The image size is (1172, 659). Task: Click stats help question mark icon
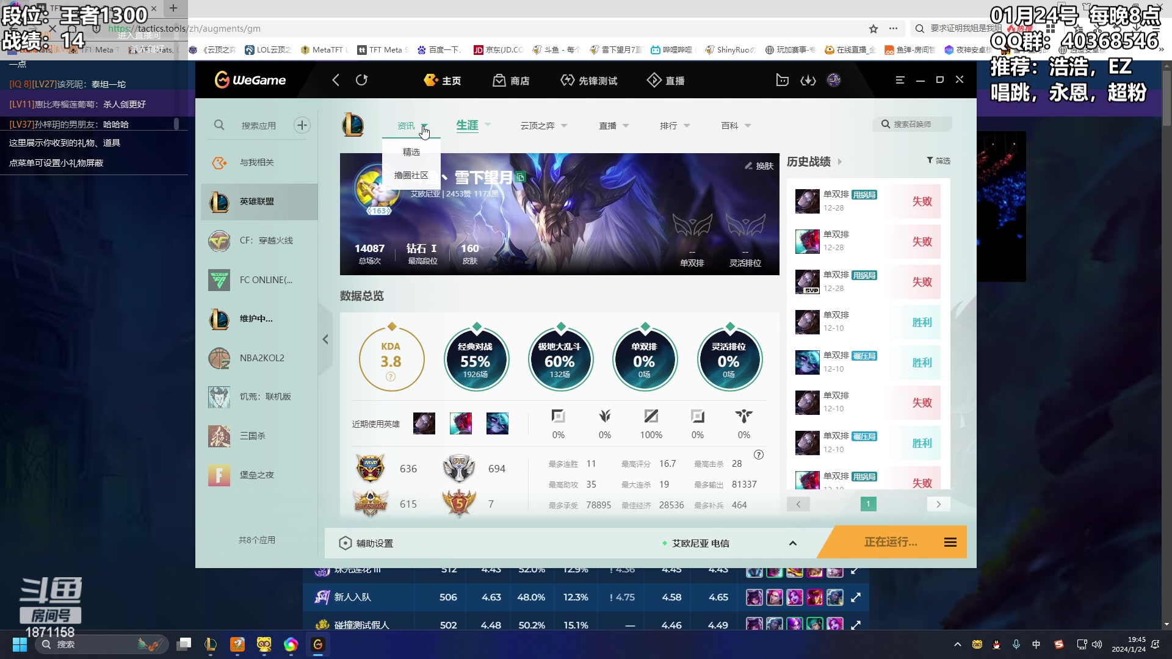(x=759, y=455)
